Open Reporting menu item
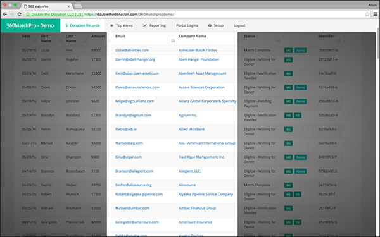380x237 pixels. 155,25
